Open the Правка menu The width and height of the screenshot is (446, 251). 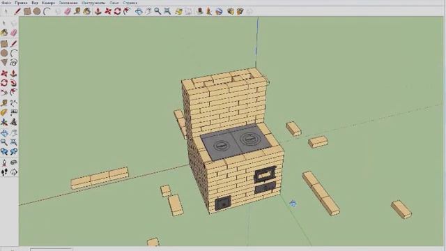[x=21, y=3]
